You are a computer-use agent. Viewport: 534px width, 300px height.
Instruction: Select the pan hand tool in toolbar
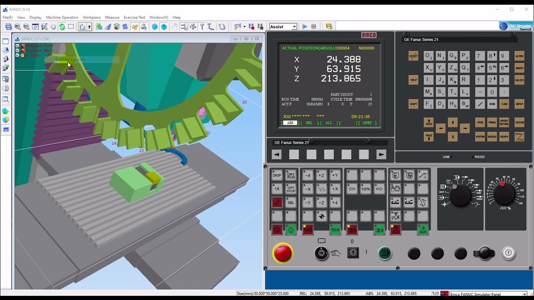(x=53, y=27)
